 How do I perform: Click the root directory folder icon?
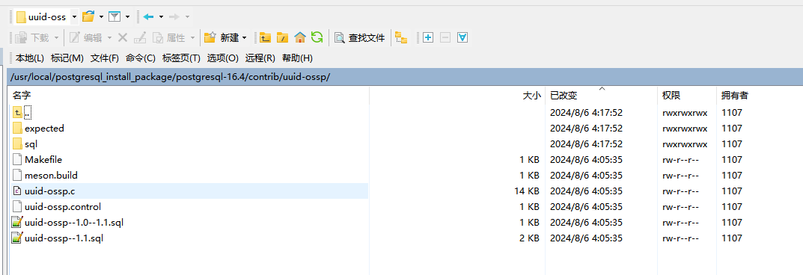click(x=282, y=37)
